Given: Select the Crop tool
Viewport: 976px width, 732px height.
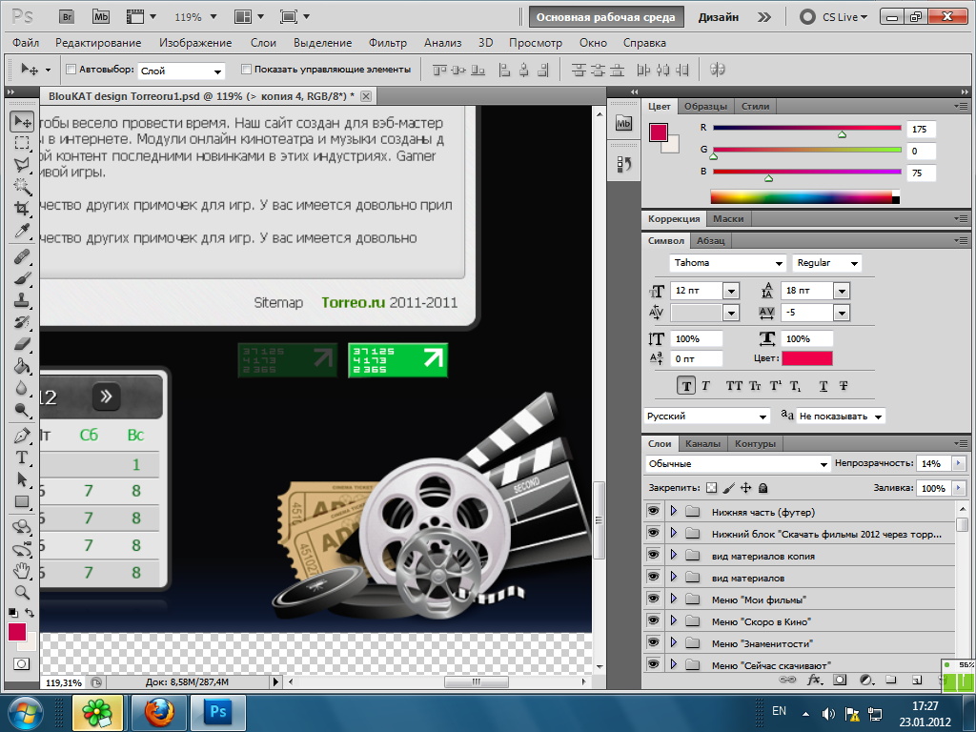Looking at the screenshot, I should [x=22, y=208].
